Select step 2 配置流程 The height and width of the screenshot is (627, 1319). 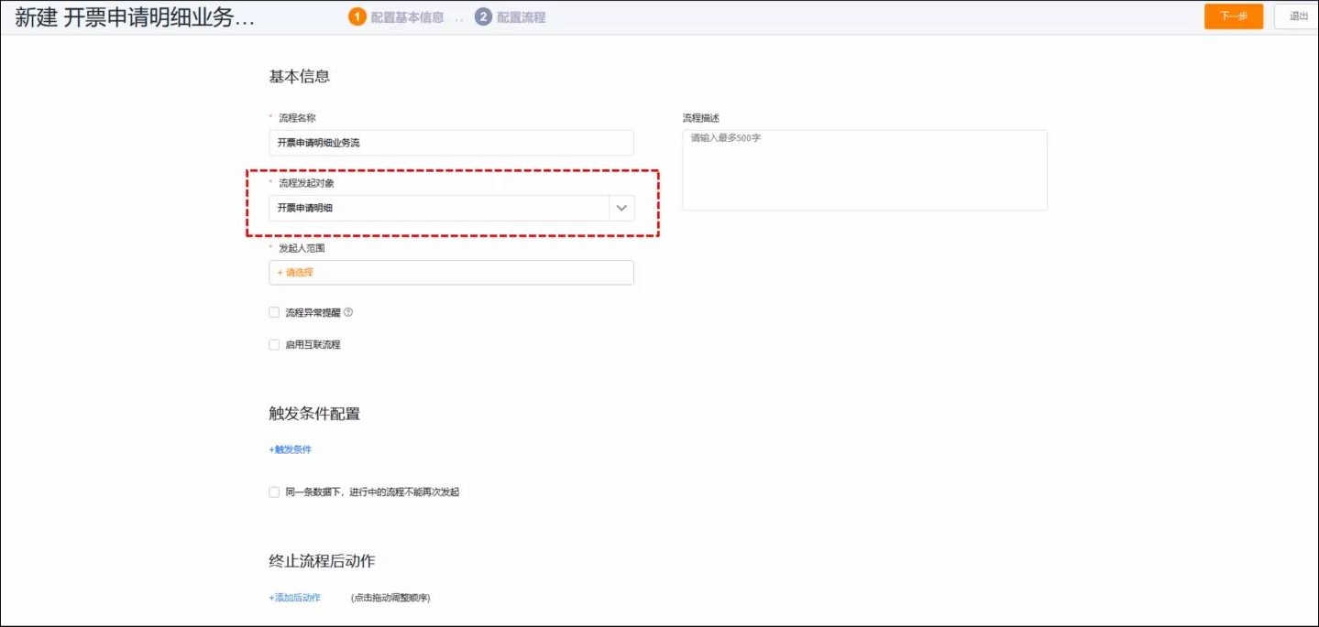(510, 17)
